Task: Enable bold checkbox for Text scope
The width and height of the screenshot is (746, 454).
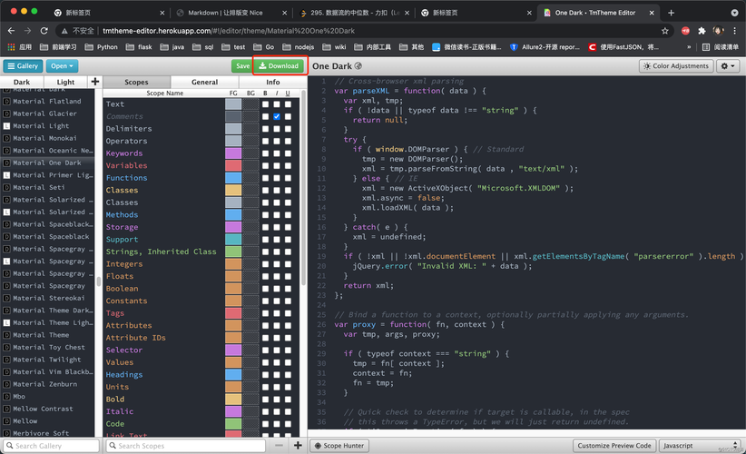Action: coord(266,104)
